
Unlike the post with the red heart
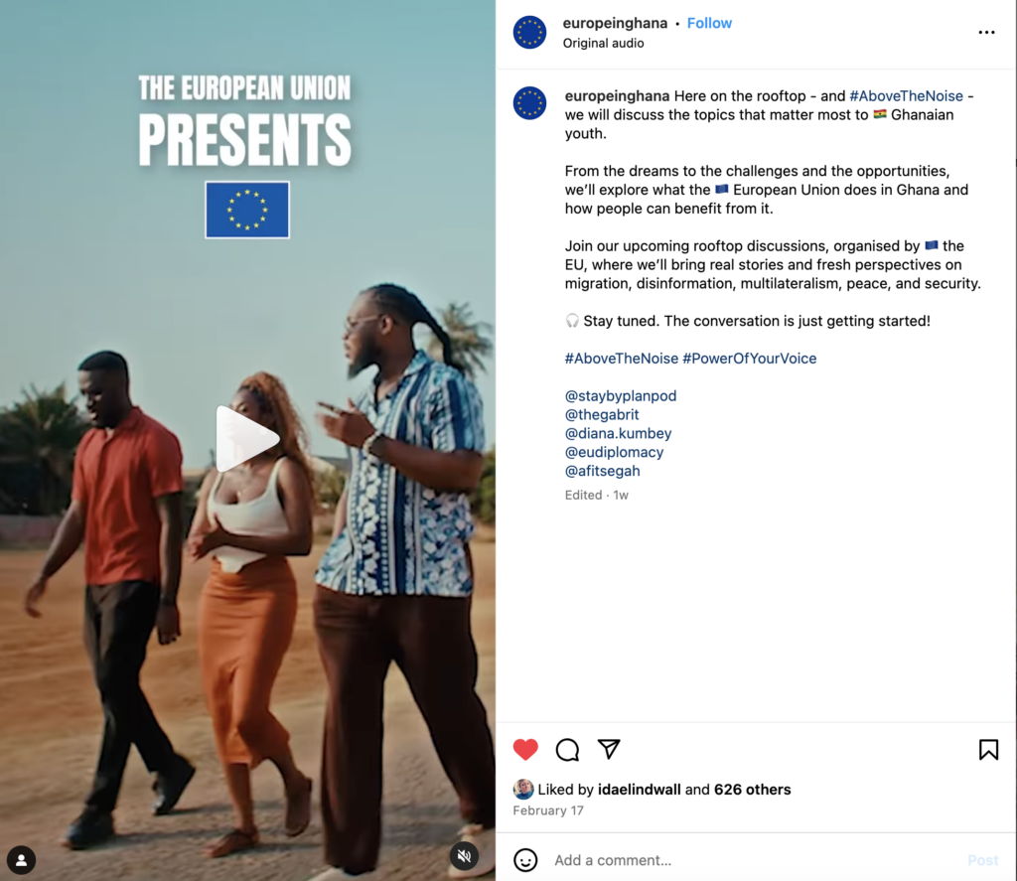525,749
